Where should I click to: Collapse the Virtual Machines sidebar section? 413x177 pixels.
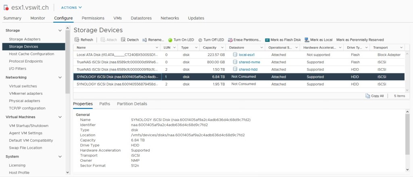click(x=60, y=117)
